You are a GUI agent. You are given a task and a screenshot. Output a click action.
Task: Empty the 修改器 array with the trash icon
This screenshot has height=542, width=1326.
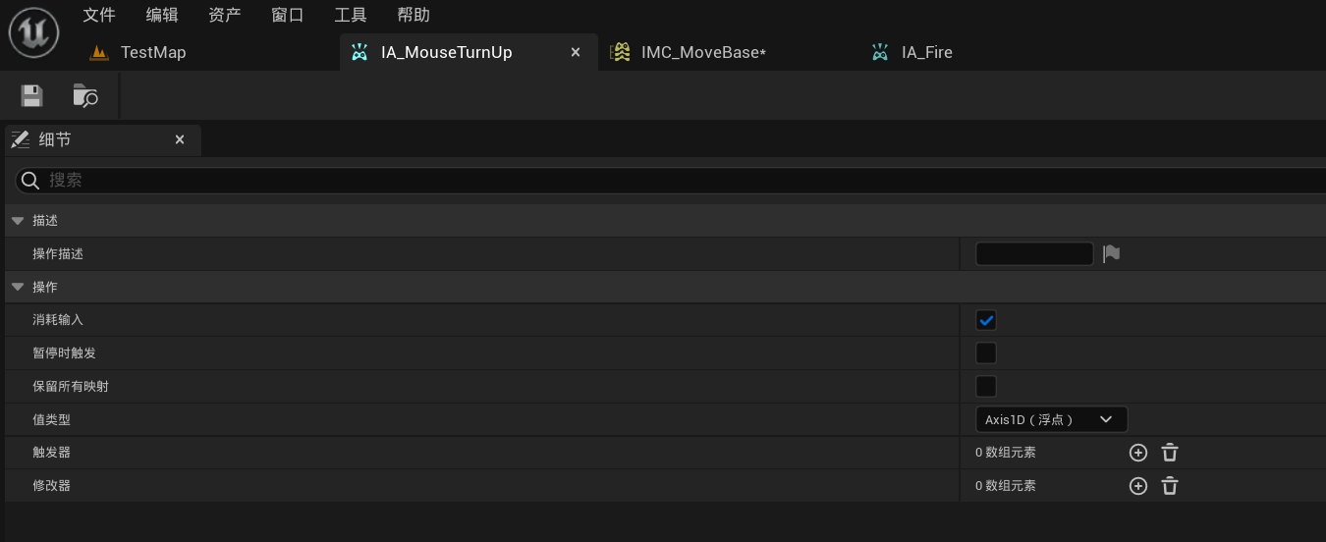tap(1170, 486)
